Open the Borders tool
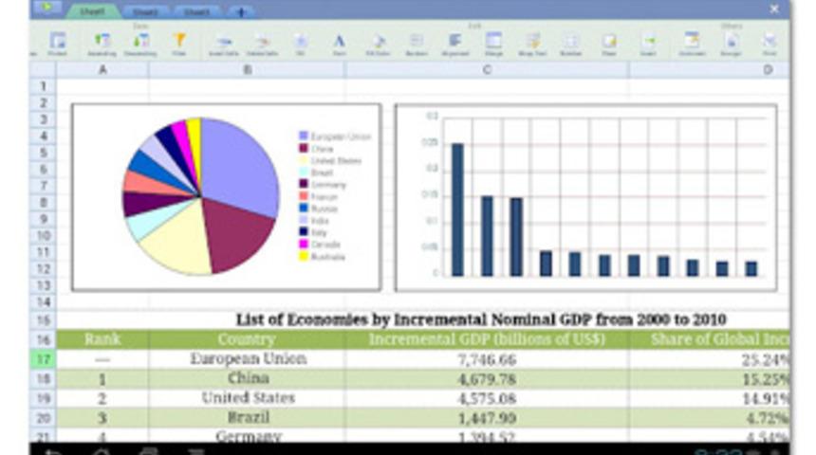 pyautogui.click(x=416, y=42)
